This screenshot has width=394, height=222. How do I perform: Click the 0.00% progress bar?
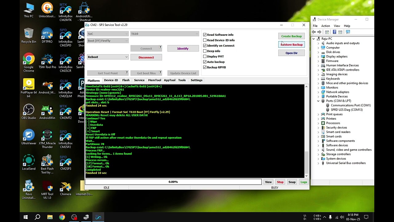(x=173, y=182)
